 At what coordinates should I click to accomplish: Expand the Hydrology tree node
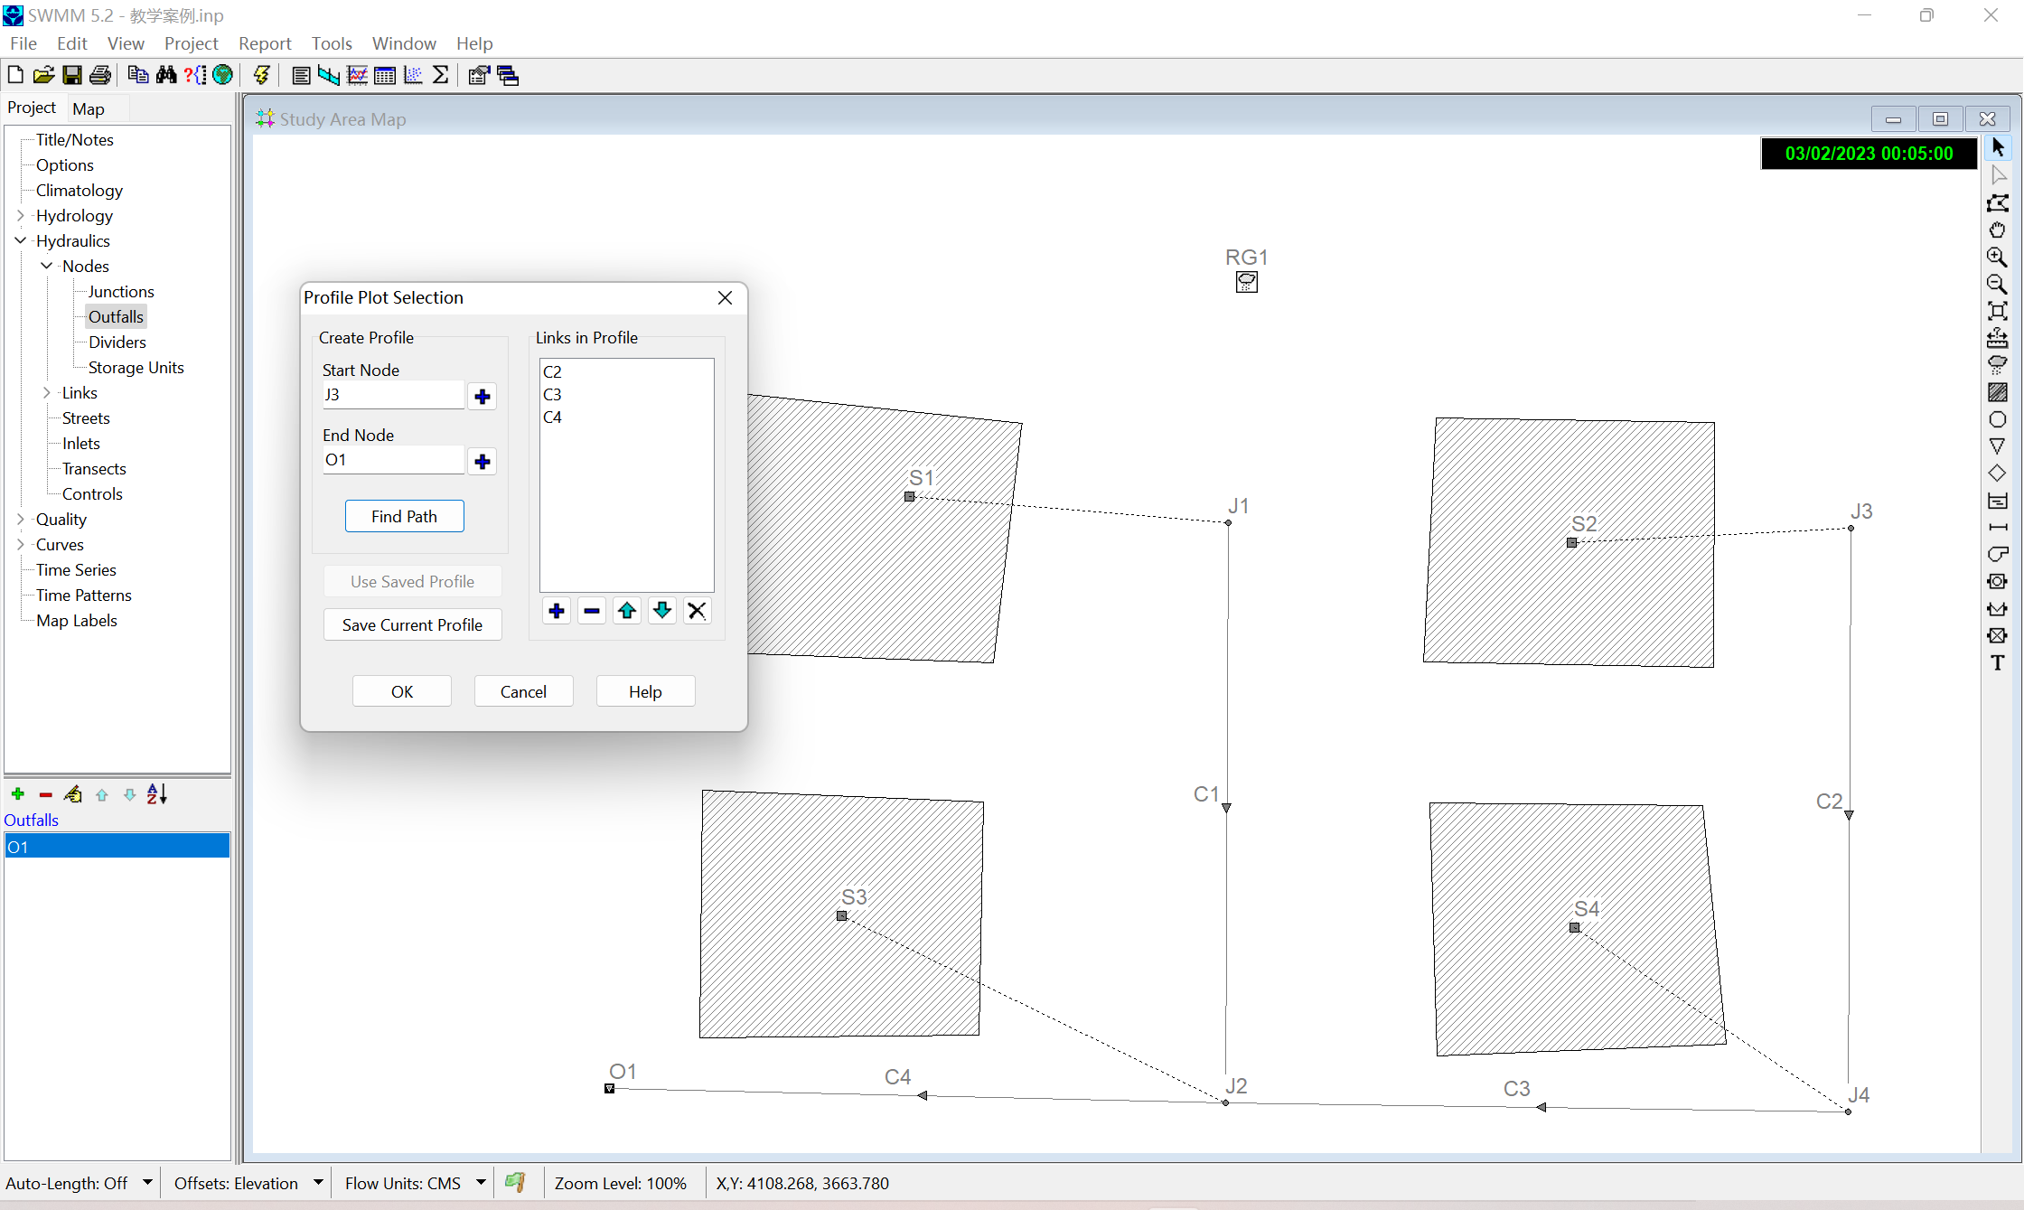[21, 215]
